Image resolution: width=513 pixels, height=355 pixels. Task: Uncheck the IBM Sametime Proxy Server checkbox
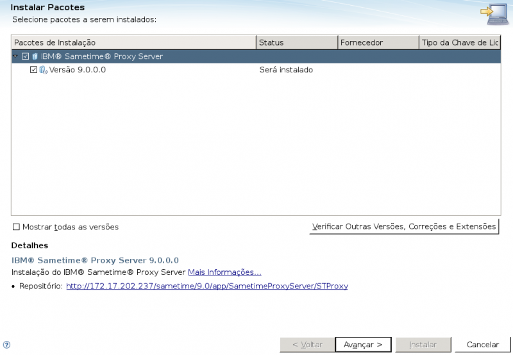(26, 56)
